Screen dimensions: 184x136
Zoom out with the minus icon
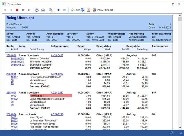[x=64, y=10]
